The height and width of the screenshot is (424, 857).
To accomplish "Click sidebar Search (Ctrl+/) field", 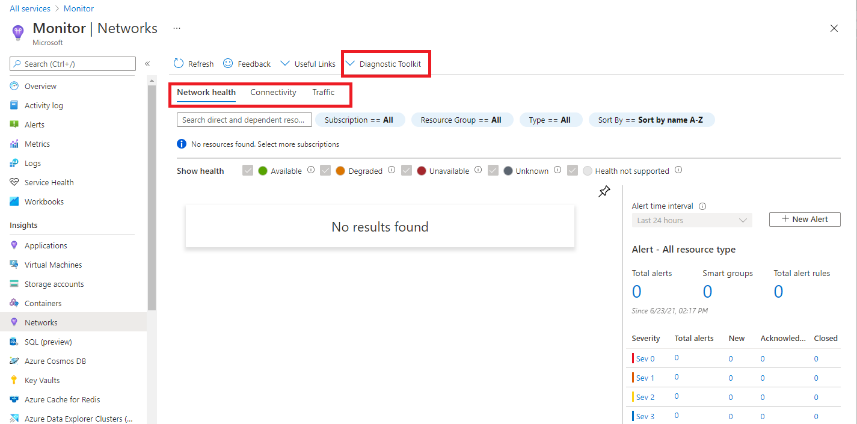I will click(x=73, y=64).
